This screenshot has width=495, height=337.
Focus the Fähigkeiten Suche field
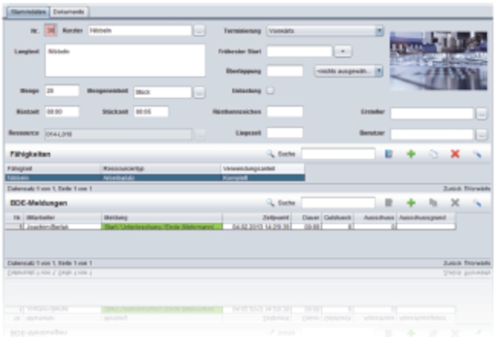(338, 154)
